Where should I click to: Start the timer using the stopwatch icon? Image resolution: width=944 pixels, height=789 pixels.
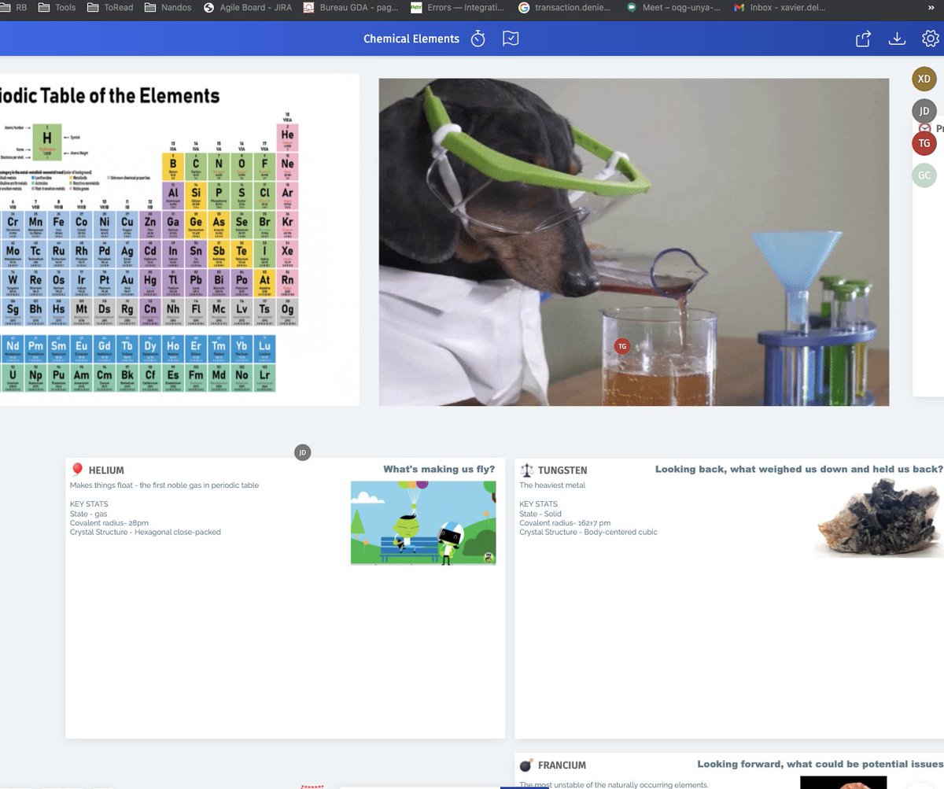coord(478,39)
